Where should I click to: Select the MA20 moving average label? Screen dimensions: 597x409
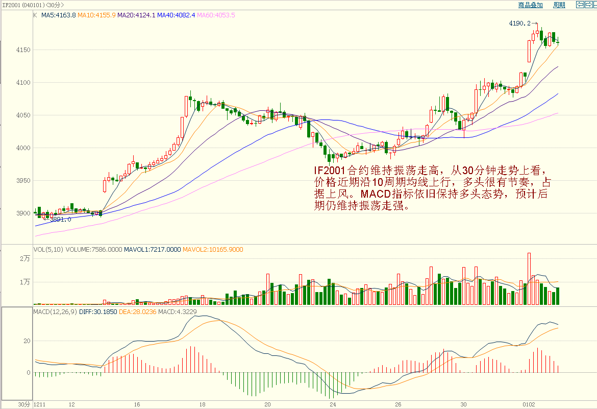click(136, 15)
